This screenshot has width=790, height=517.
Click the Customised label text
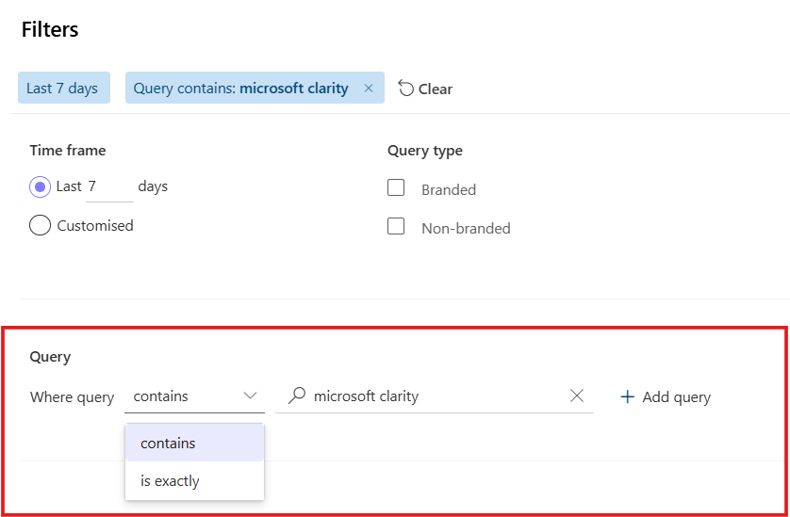(95, 225)
